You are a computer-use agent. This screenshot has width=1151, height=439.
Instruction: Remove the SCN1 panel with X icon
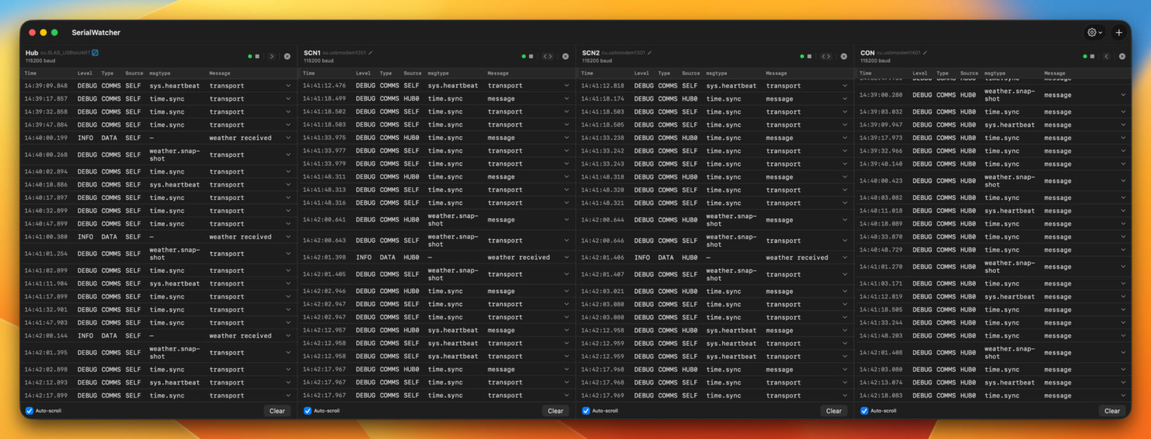click(x=565, y=57)
